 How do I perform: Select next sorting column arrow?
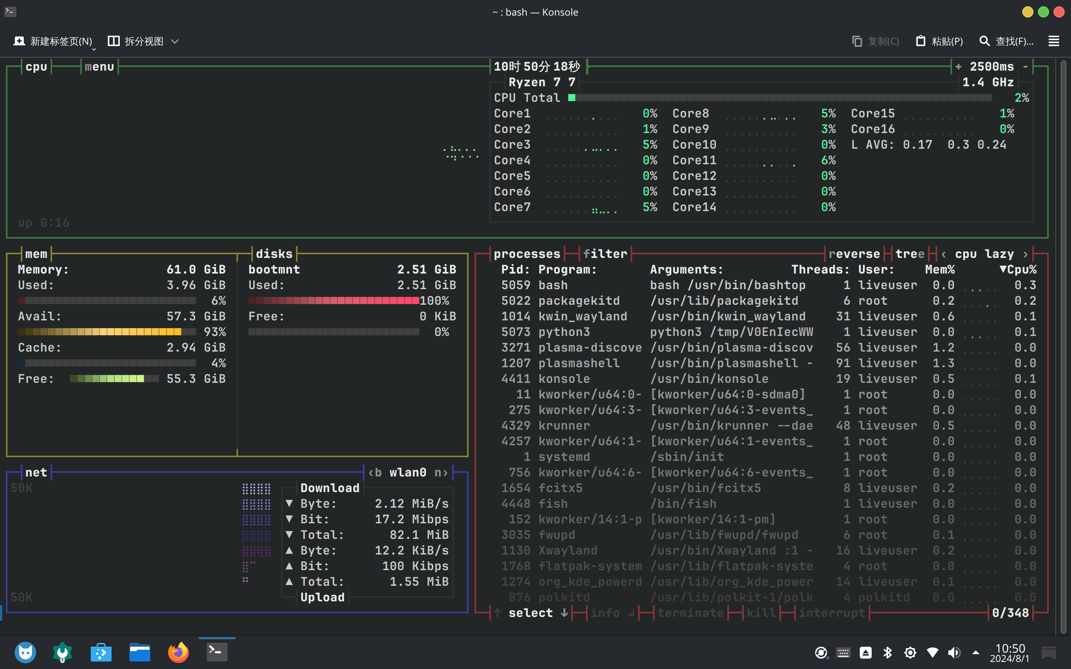pyautogui.click(x=1025, y=254)
